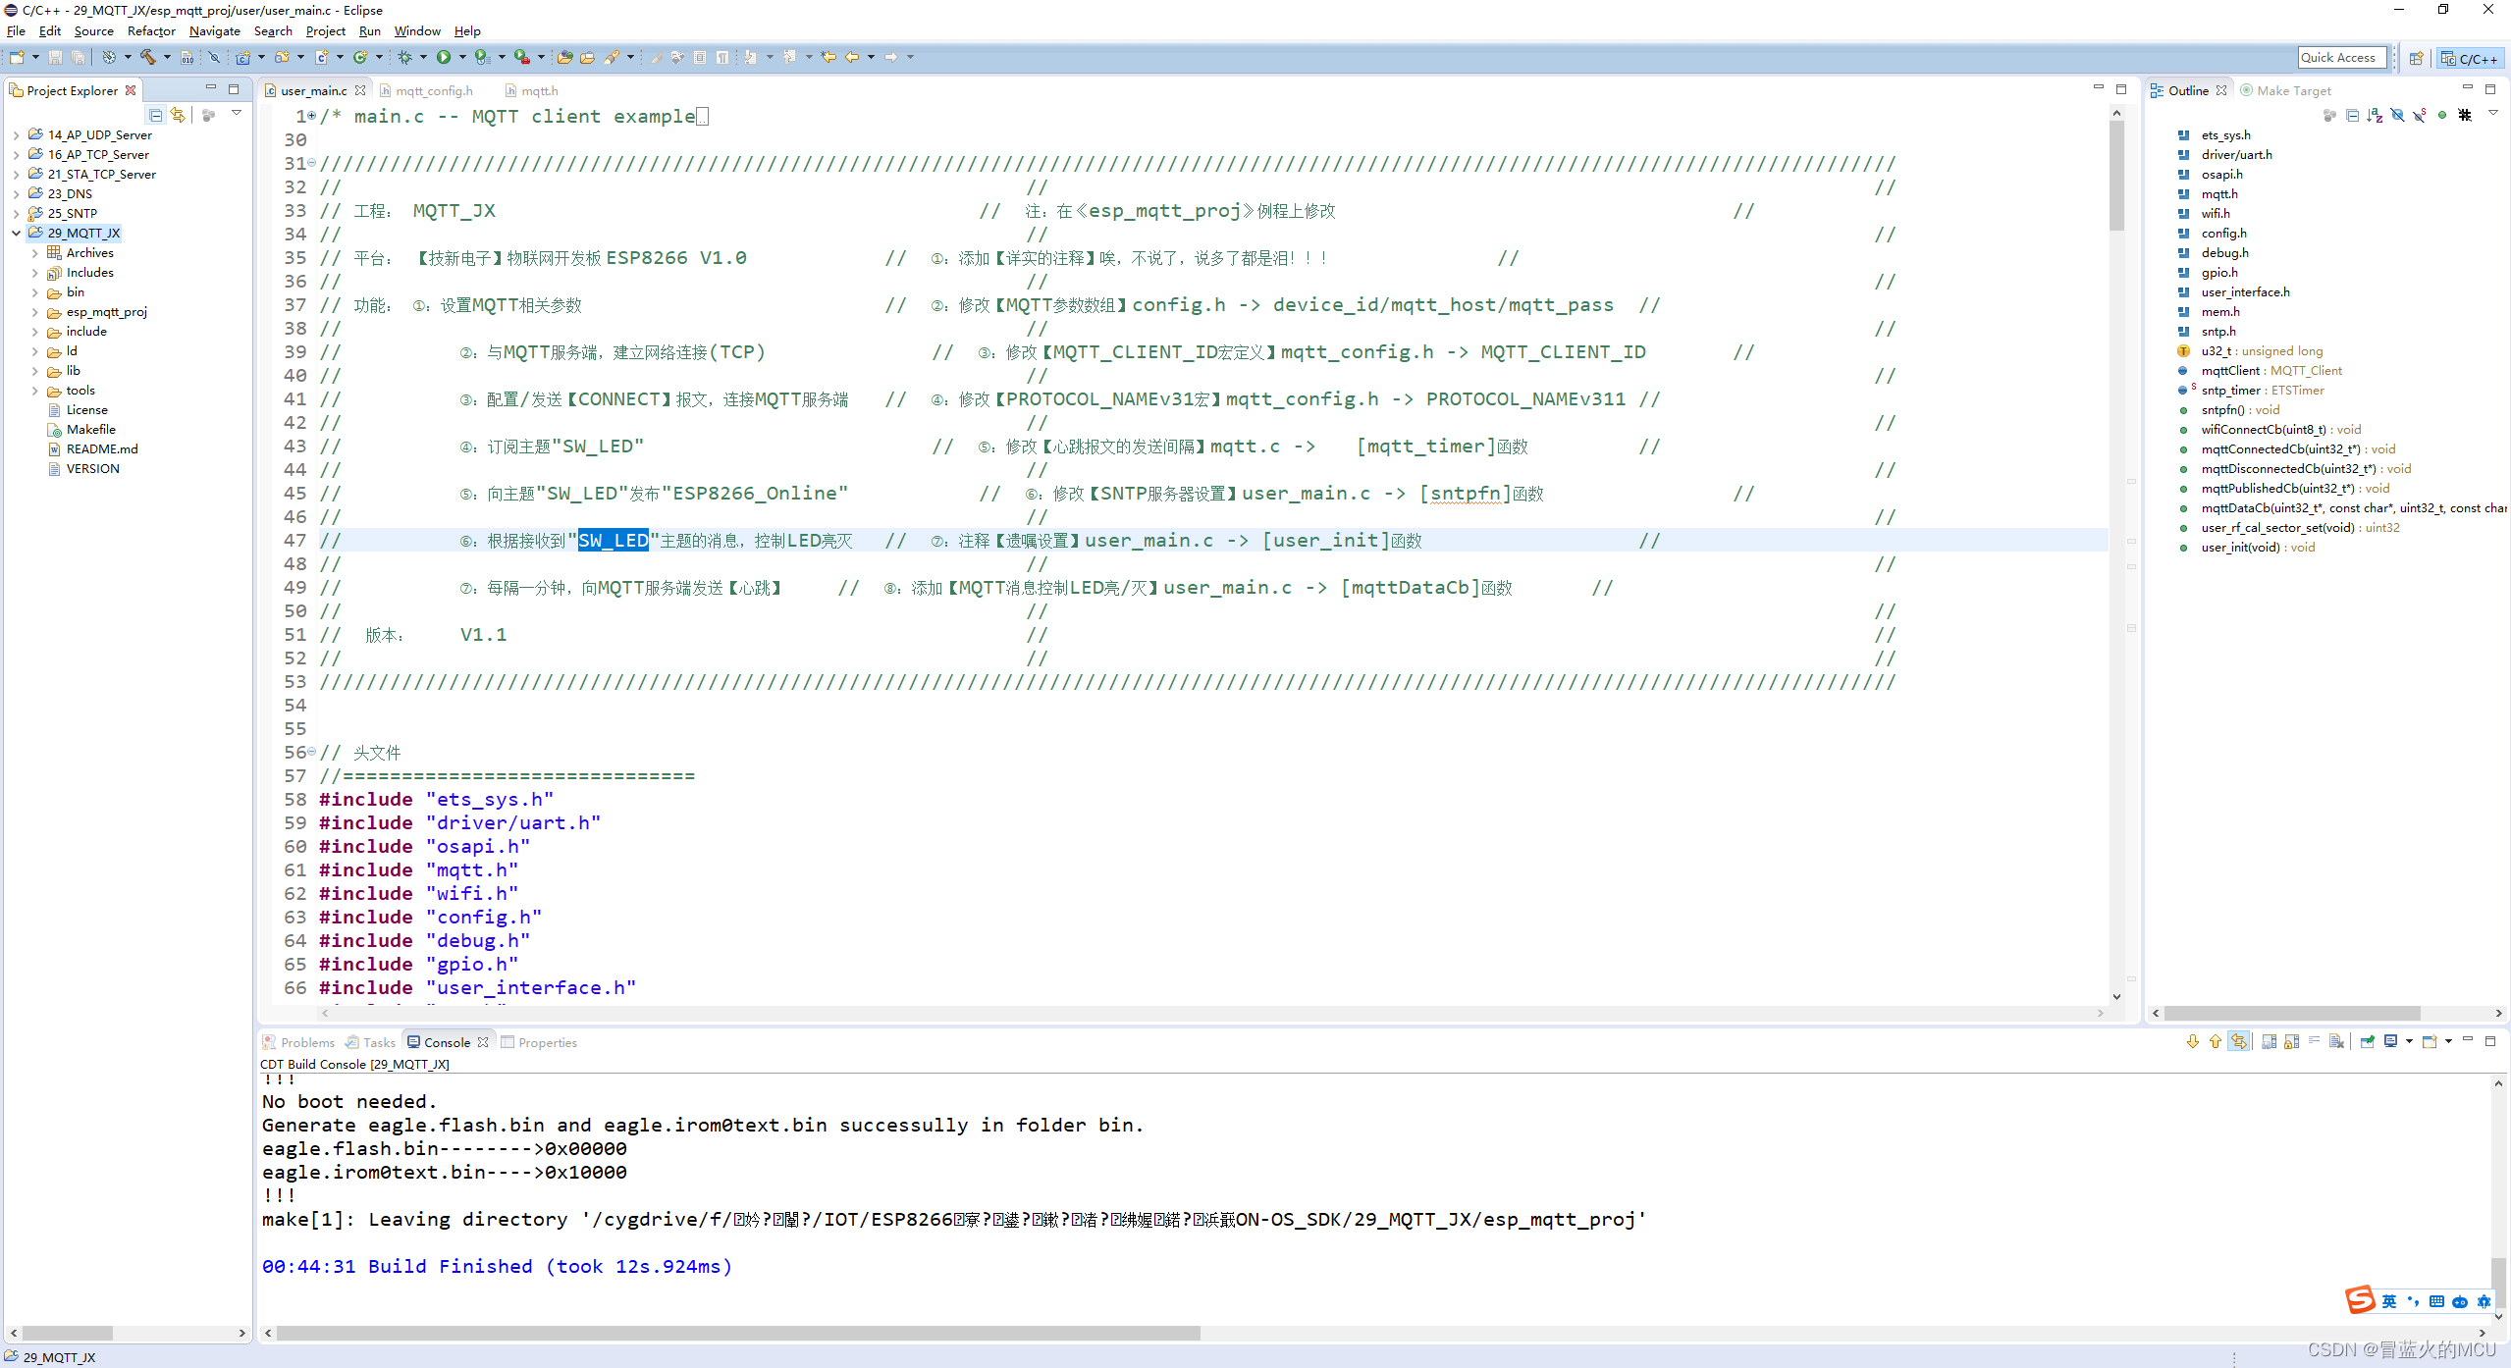Click the Quick Access search field
The width and height of the screenshot is (2511, 1368).
(2341, 58)
